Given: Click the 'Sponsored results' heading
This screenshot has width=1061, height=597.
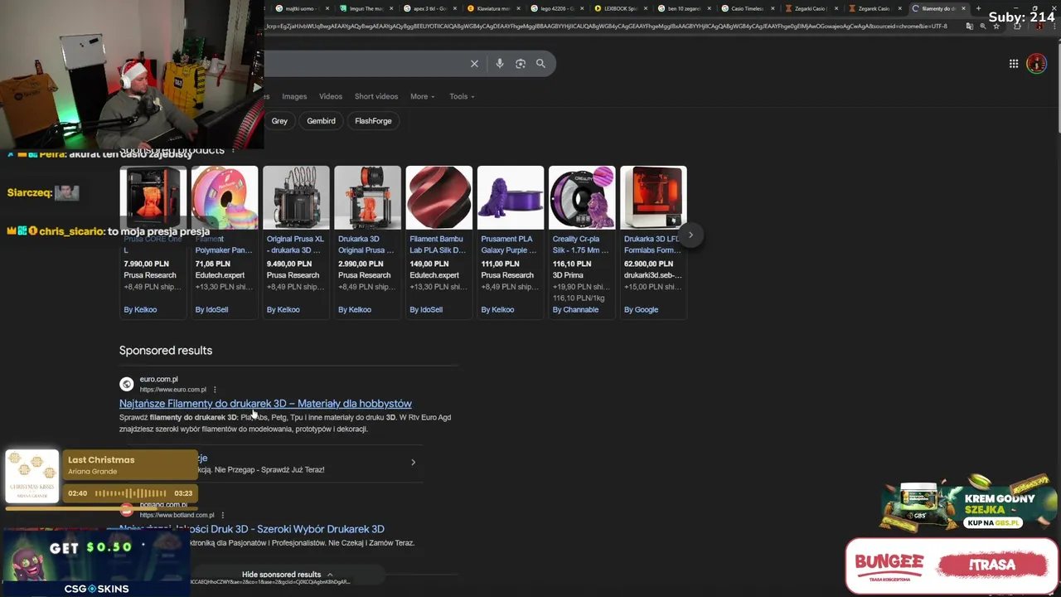Looking at the screenshot, I should point(166,351).
